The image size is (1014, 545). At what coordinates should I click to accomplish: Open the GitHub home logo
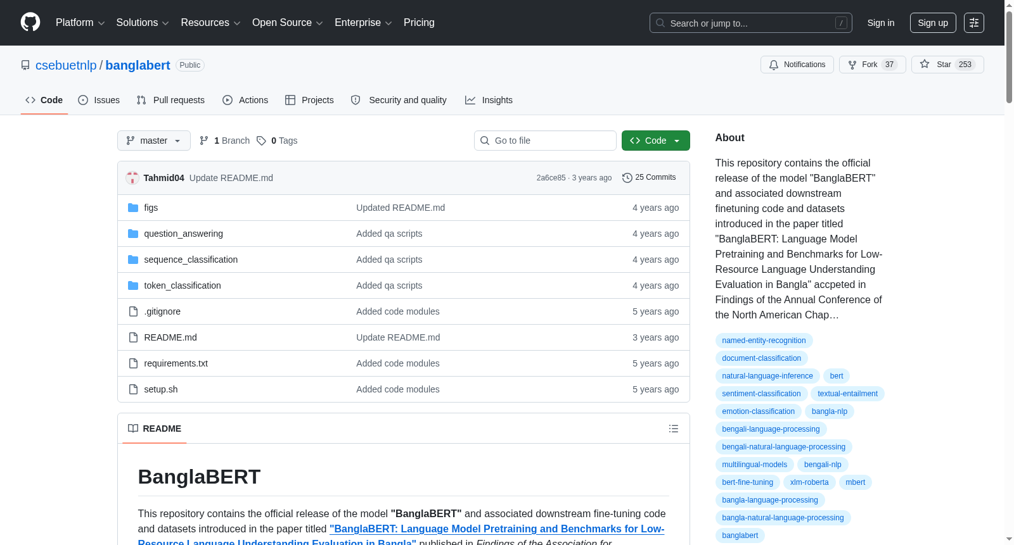(30, 22)
